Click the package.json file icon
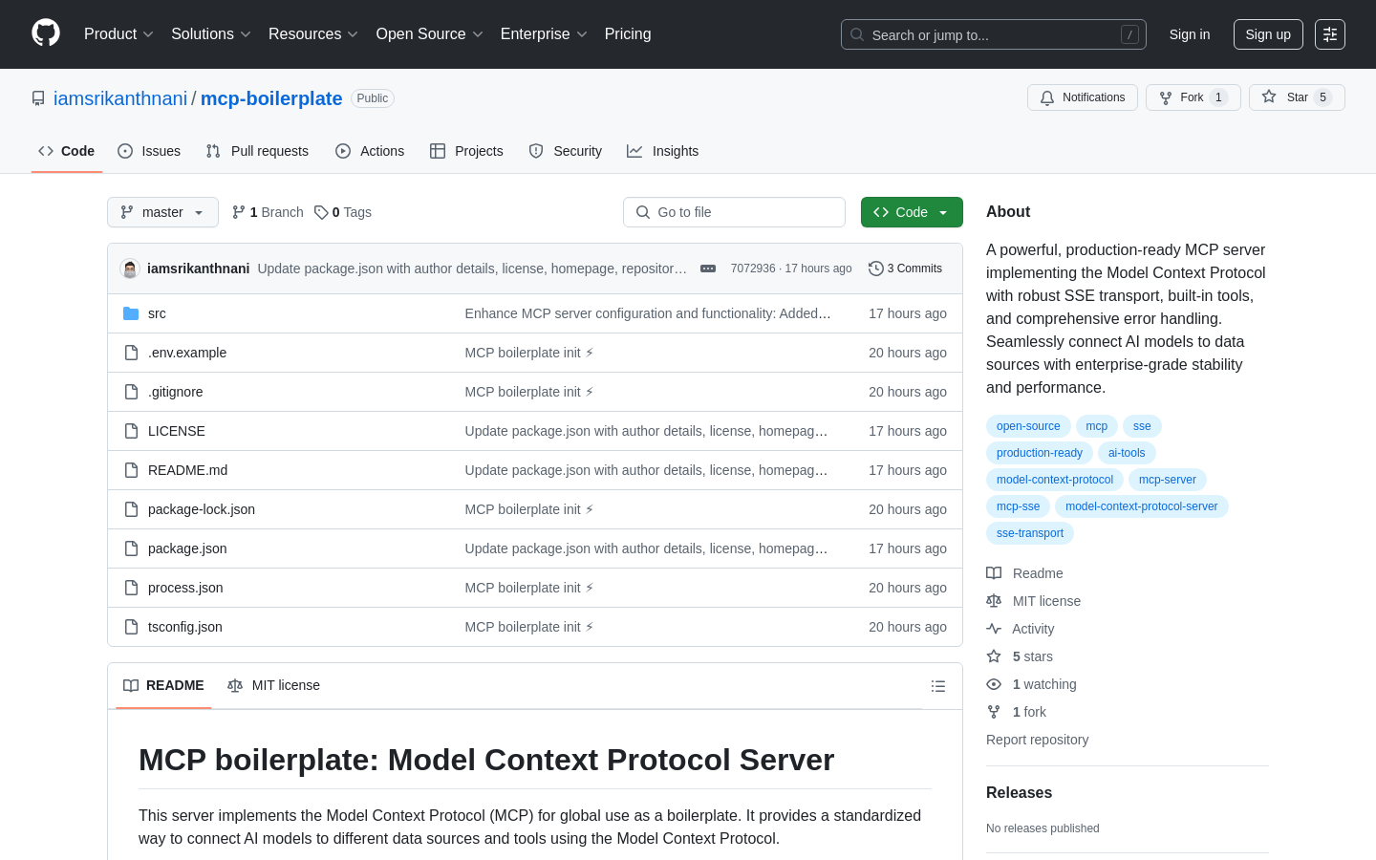 click(131, 548)
